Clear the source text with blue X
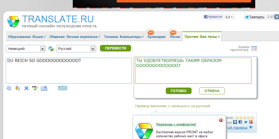The height and width of the screenshot is (139, 279). (x=26, y=88)
